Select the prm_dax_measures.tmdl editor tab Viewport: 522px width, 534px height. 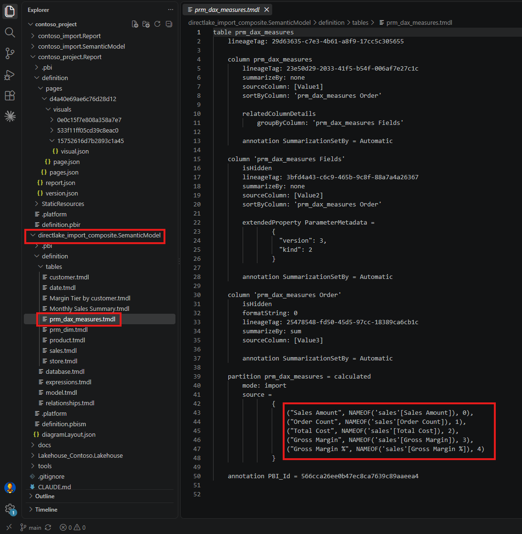pos(227,10)
